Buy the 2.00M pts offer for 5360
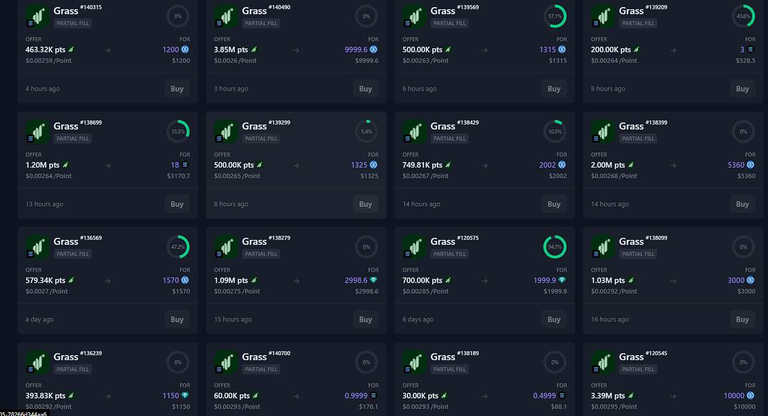The width and height of the screenshot is (768, 416). (742, 204)
